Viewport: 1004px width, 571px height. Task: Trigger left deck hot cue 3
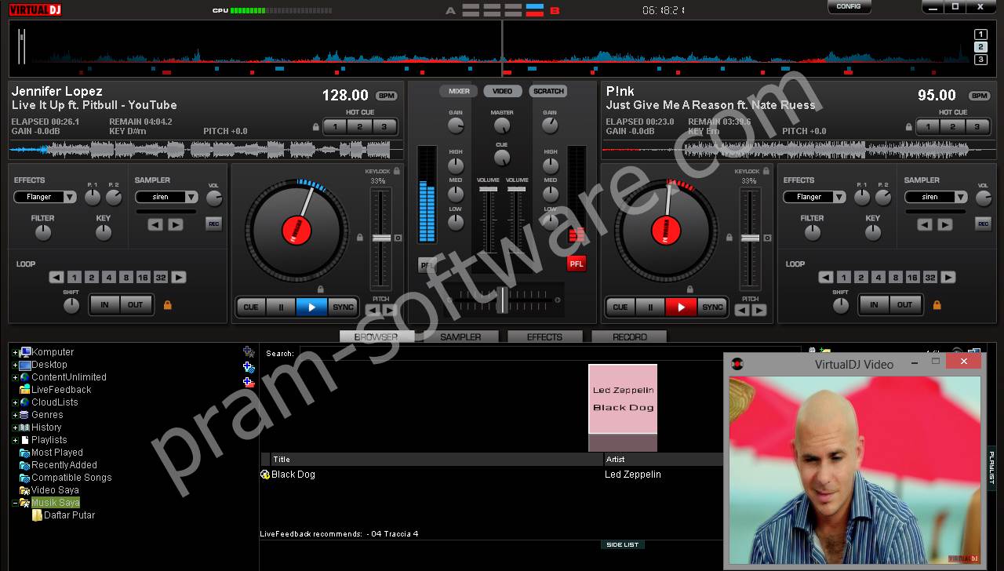click(x=384, y=126)
